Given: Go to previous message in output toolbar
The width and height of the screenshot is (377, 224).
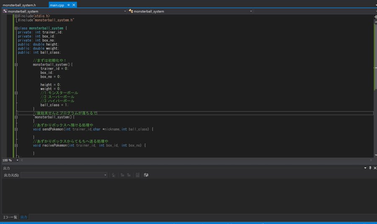Looking at the screenshot, I should [x=122, y=175].
